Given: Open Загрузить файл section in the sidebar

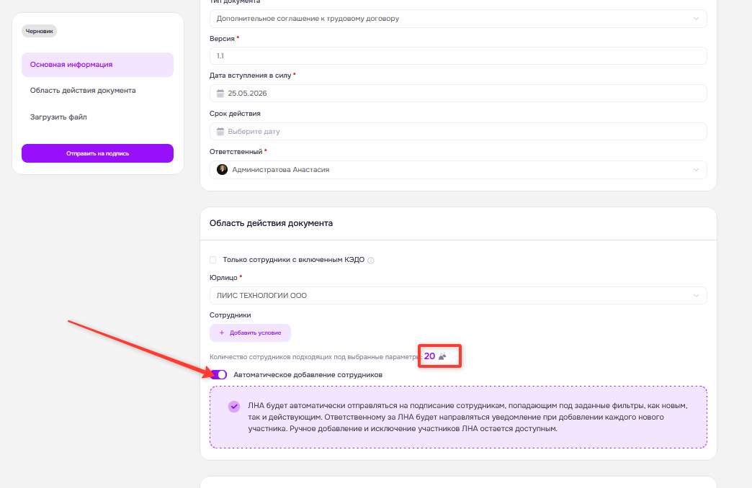Looking at the screenshot, I should pos(58,117).
